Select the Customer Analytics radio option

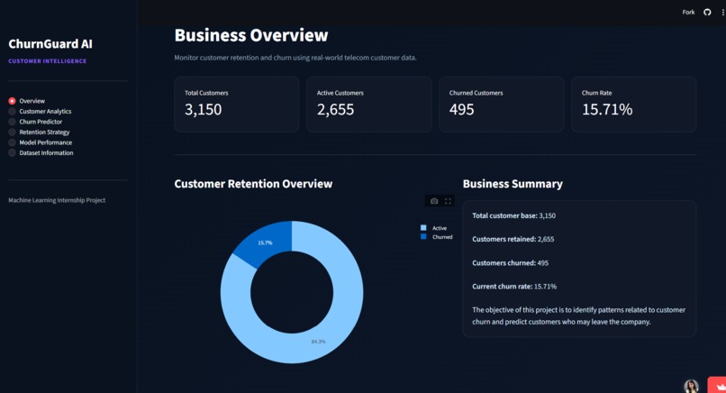40,111
